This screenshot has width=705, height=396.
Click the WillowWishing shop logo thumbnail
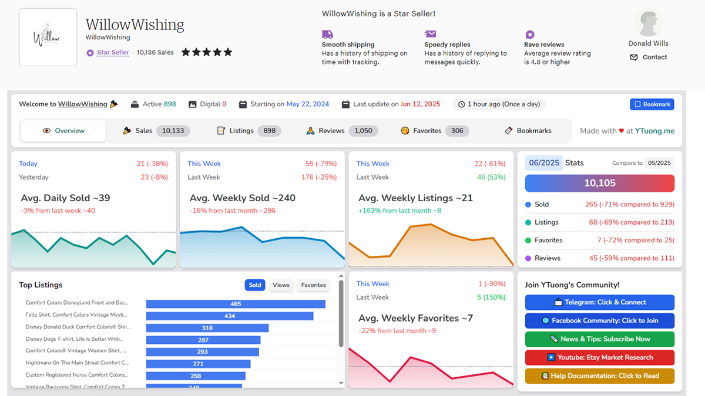[x=48, y=37]
